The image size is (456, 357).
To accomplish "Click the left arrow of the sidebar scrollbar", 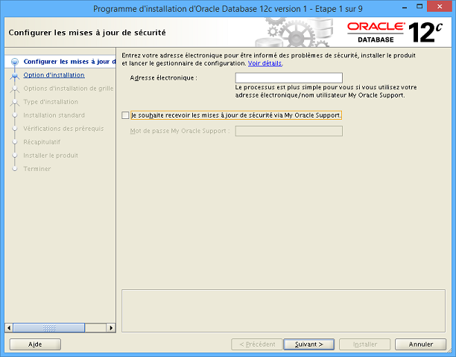I will [x=9, y=328].
